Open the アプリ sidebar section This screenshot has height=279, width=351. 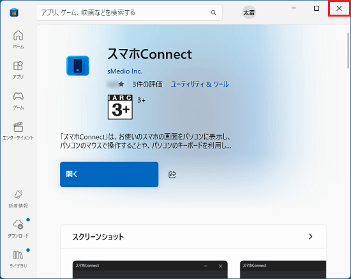click(x=18, y=70)
